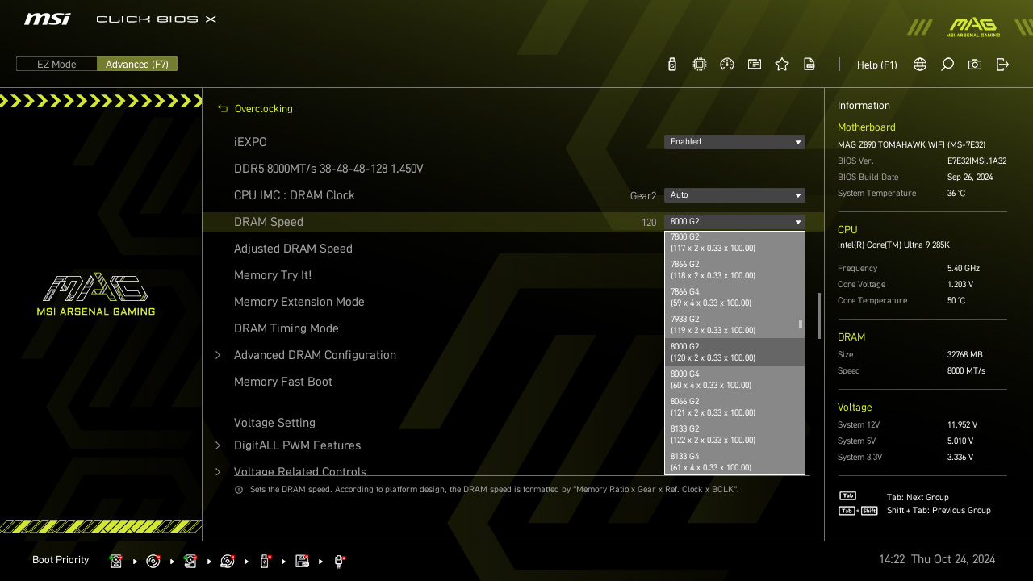Take a screenshot with camera icon
Image resolution: width=1033 pixels, height=581 pixels.
pos(975,65)
